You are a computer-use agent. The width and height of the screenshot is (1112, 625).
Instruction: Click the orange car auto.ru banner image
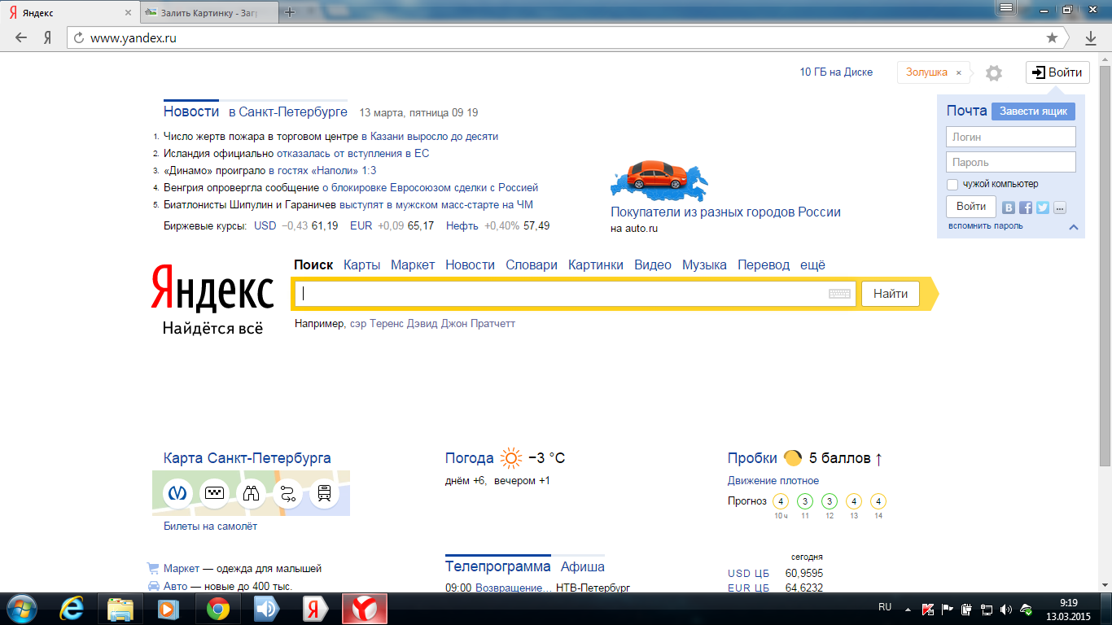pos(659,179)
